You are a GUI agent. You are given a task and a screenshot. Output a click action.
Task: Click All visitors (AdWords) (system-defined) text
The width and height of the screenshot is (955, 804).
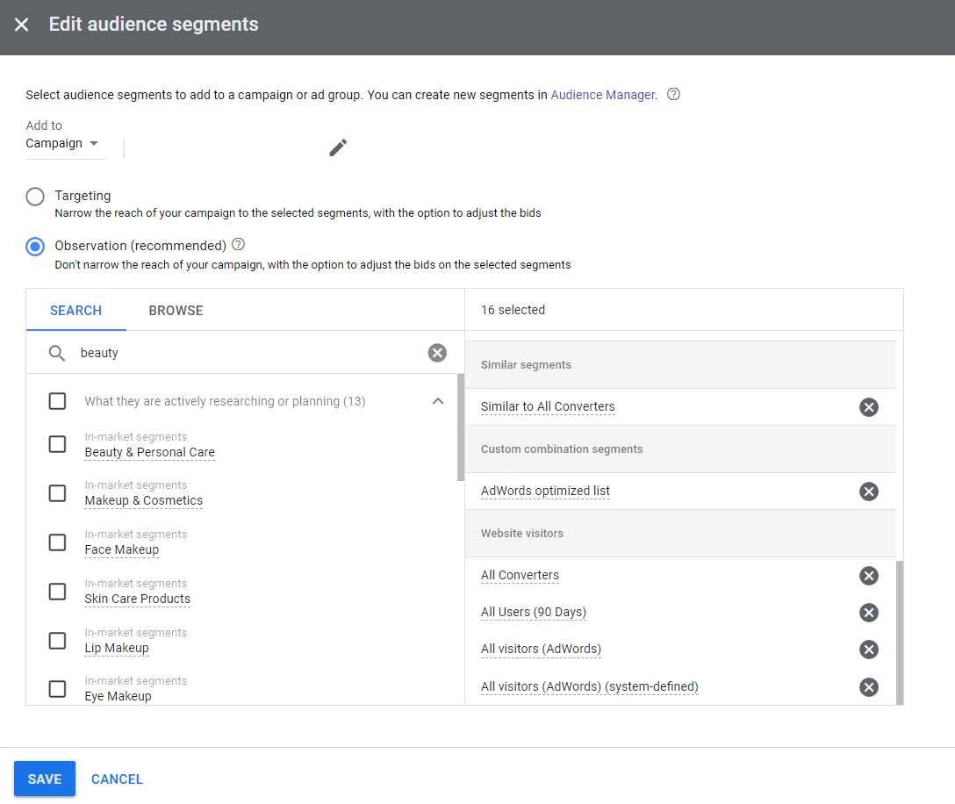(590, 686)
